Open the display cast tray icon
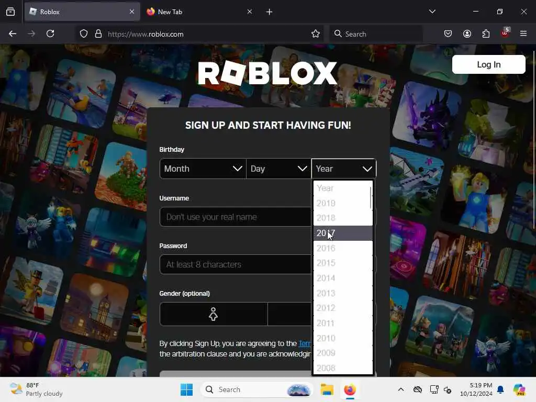The image size is (536, 402). coord(434,389)
